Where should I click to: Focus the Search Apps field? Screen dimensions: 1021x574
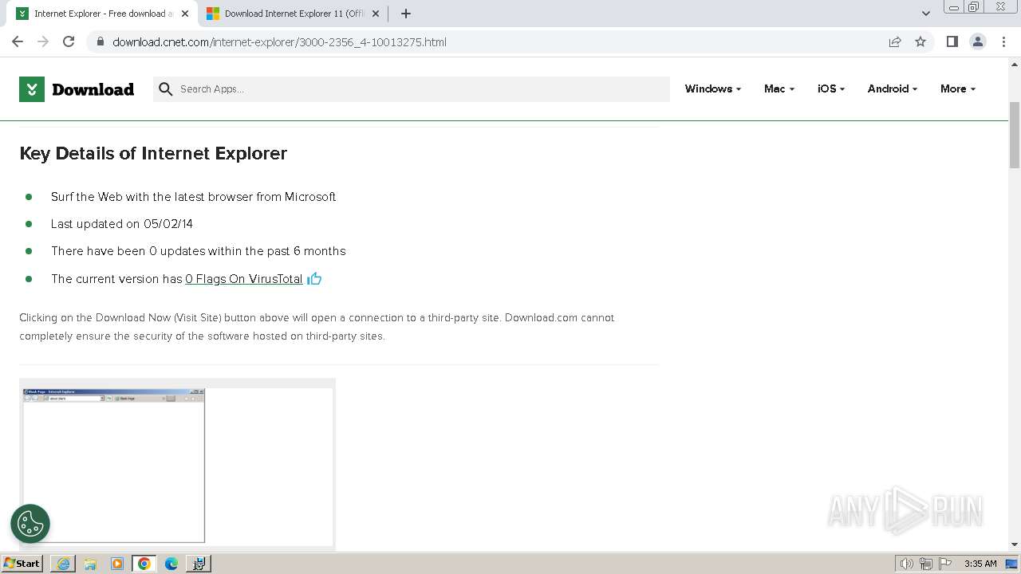412,89
